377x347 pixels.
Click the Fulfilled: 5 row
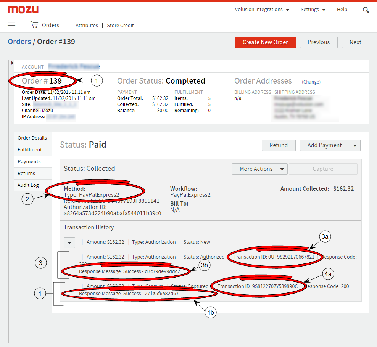pyautogui.click(x=192, y=104)
